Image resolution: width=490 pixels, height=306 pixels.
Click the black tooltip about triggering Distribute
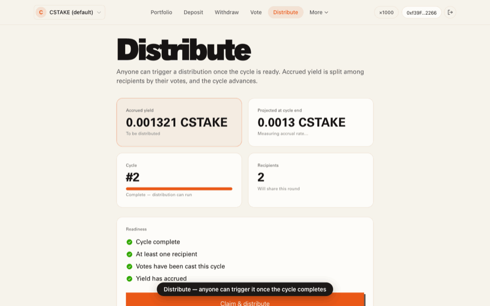245,290
